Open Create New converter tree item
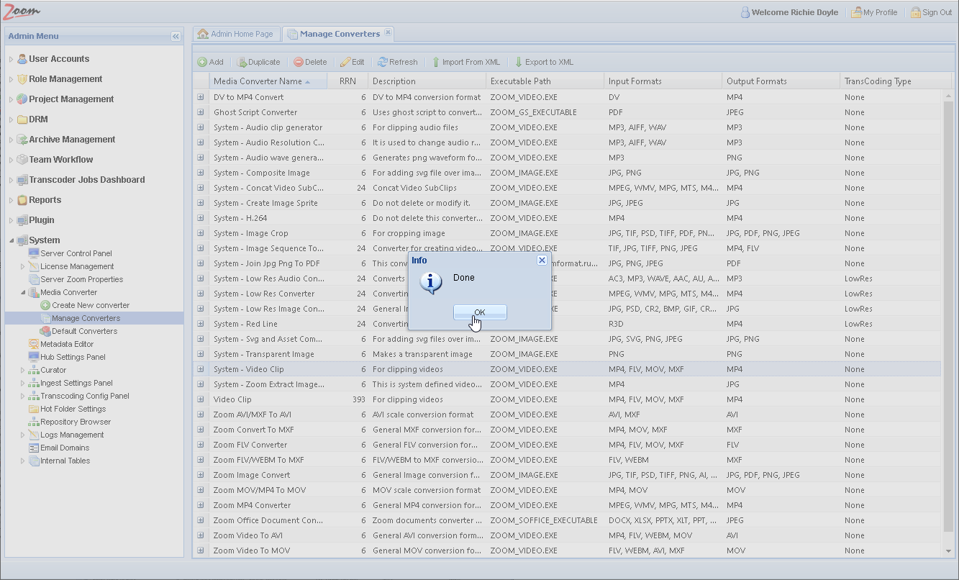The image size is (959, 580). [91, 305]
